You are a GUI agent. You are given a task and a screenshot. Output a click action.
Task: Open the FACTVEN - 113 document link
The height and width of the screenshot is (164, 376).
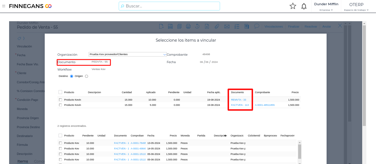240,105
